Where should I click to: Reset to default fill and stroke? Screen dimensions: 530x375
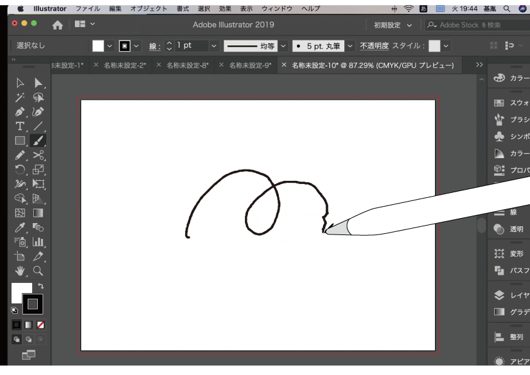[x=14, y=311]
